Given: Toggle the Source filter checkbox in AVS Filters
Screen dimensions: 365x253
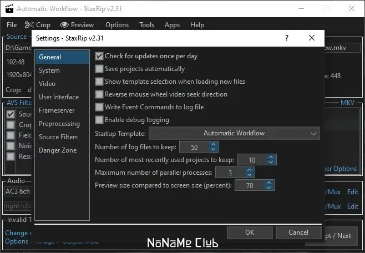Looking at the screenshot, I should click(x=11, y=114).
